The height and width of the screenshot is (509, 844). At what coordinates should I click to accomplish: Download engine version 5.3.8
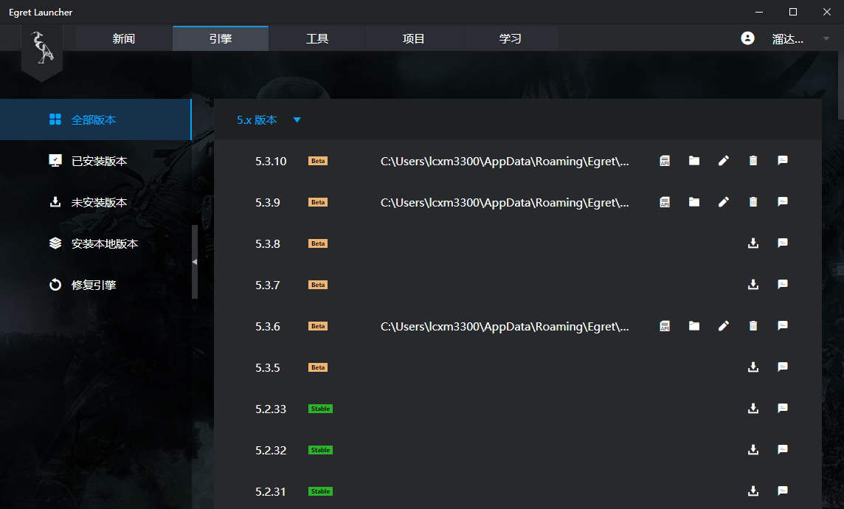click(x=753, y=243)
